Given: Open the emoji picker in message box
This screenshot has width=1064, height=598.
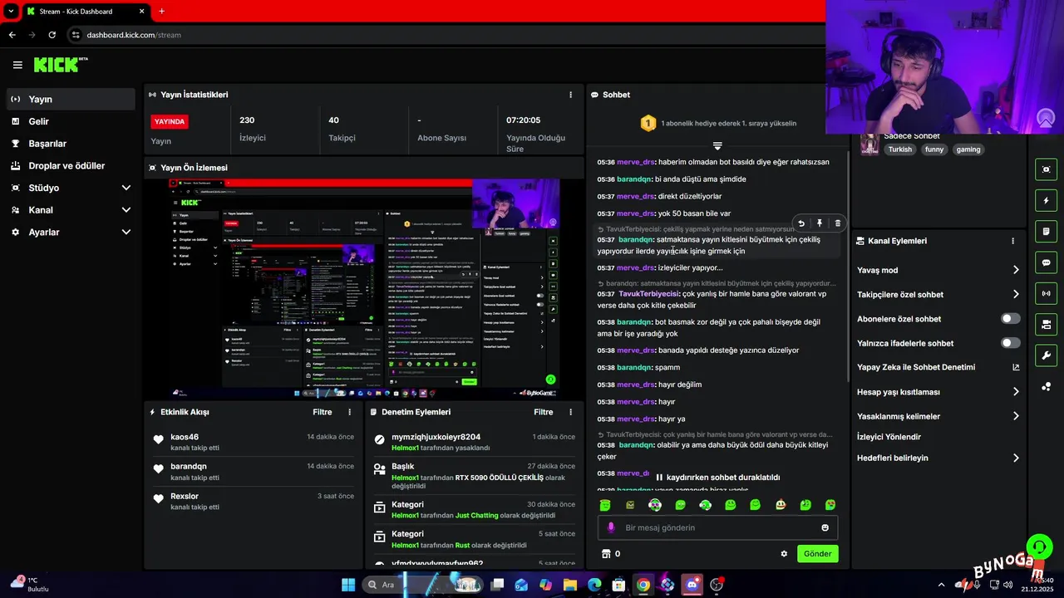Looking at the screenshot, I should pyautogui.click(x=825, y=527).
